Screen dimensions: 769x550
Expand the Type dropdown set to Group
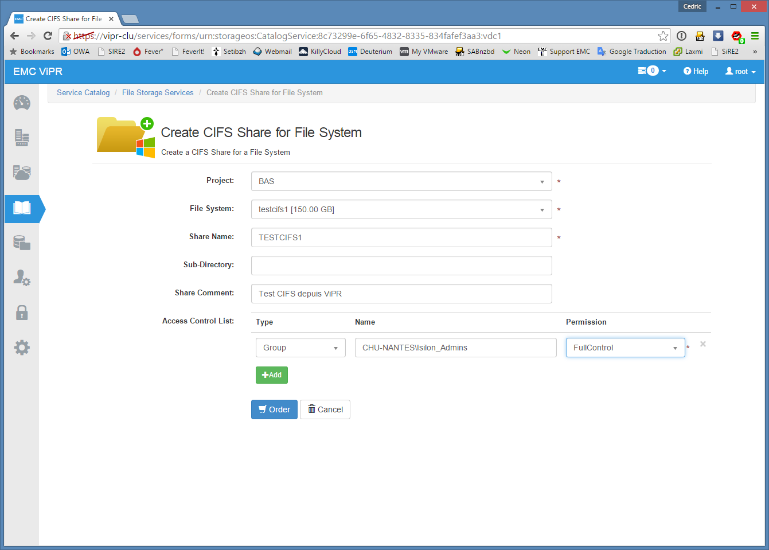300,348
